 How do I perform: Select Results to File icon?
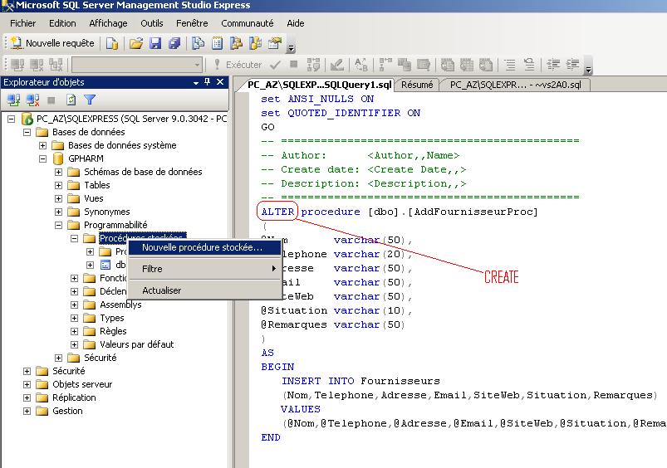point(486,65)
